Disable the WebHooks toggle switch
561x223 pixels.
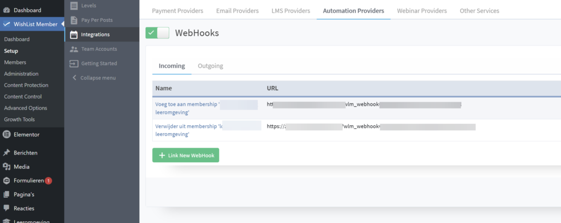click(157, 33)
